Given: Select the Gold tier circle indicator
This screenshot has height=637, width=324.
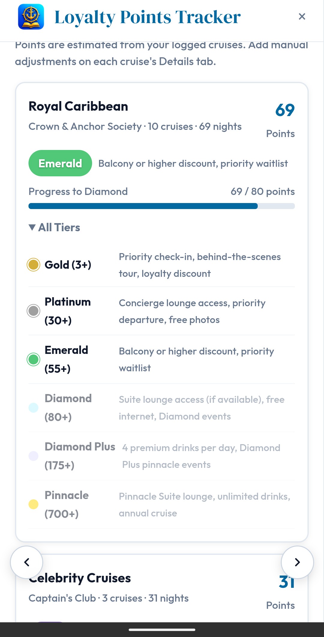Looking at the screenshot, I should click(x=34, y=265).
